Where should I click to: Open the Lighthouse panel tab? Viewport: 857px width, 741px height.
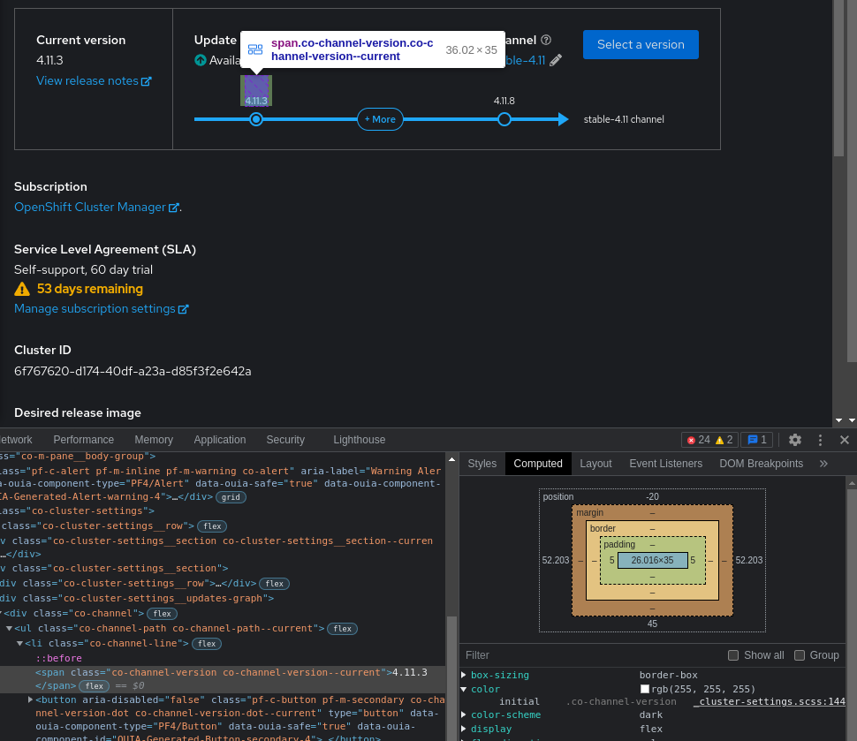tap(359, 439)
